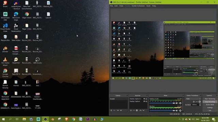218x122 pixels.
Task: Toggle lock on Display Capture source
Action: click(146, 101)
